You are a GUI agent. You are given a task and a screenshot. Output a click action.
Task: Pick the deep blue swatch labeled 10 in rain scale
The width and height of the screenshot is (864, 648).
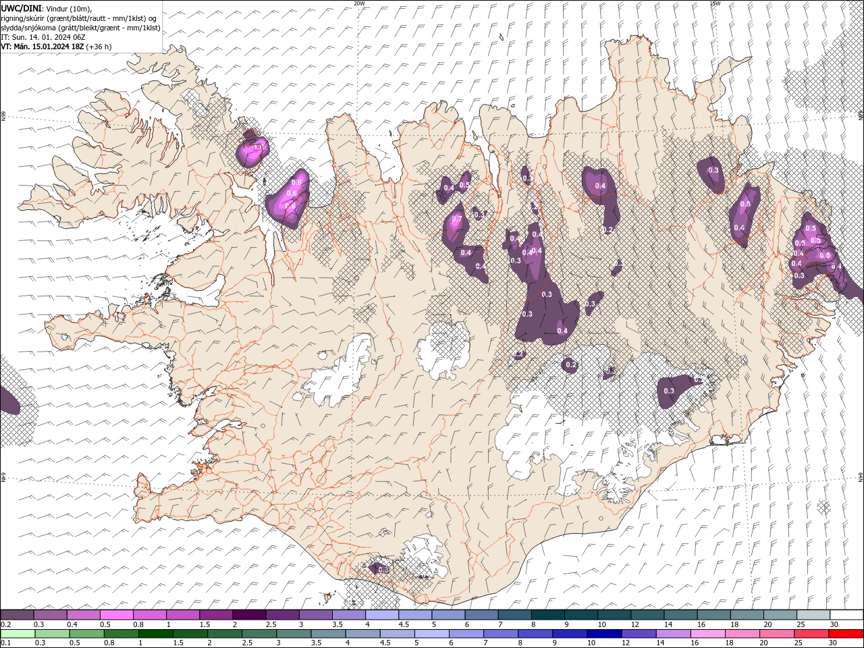[x=603, y=634]
